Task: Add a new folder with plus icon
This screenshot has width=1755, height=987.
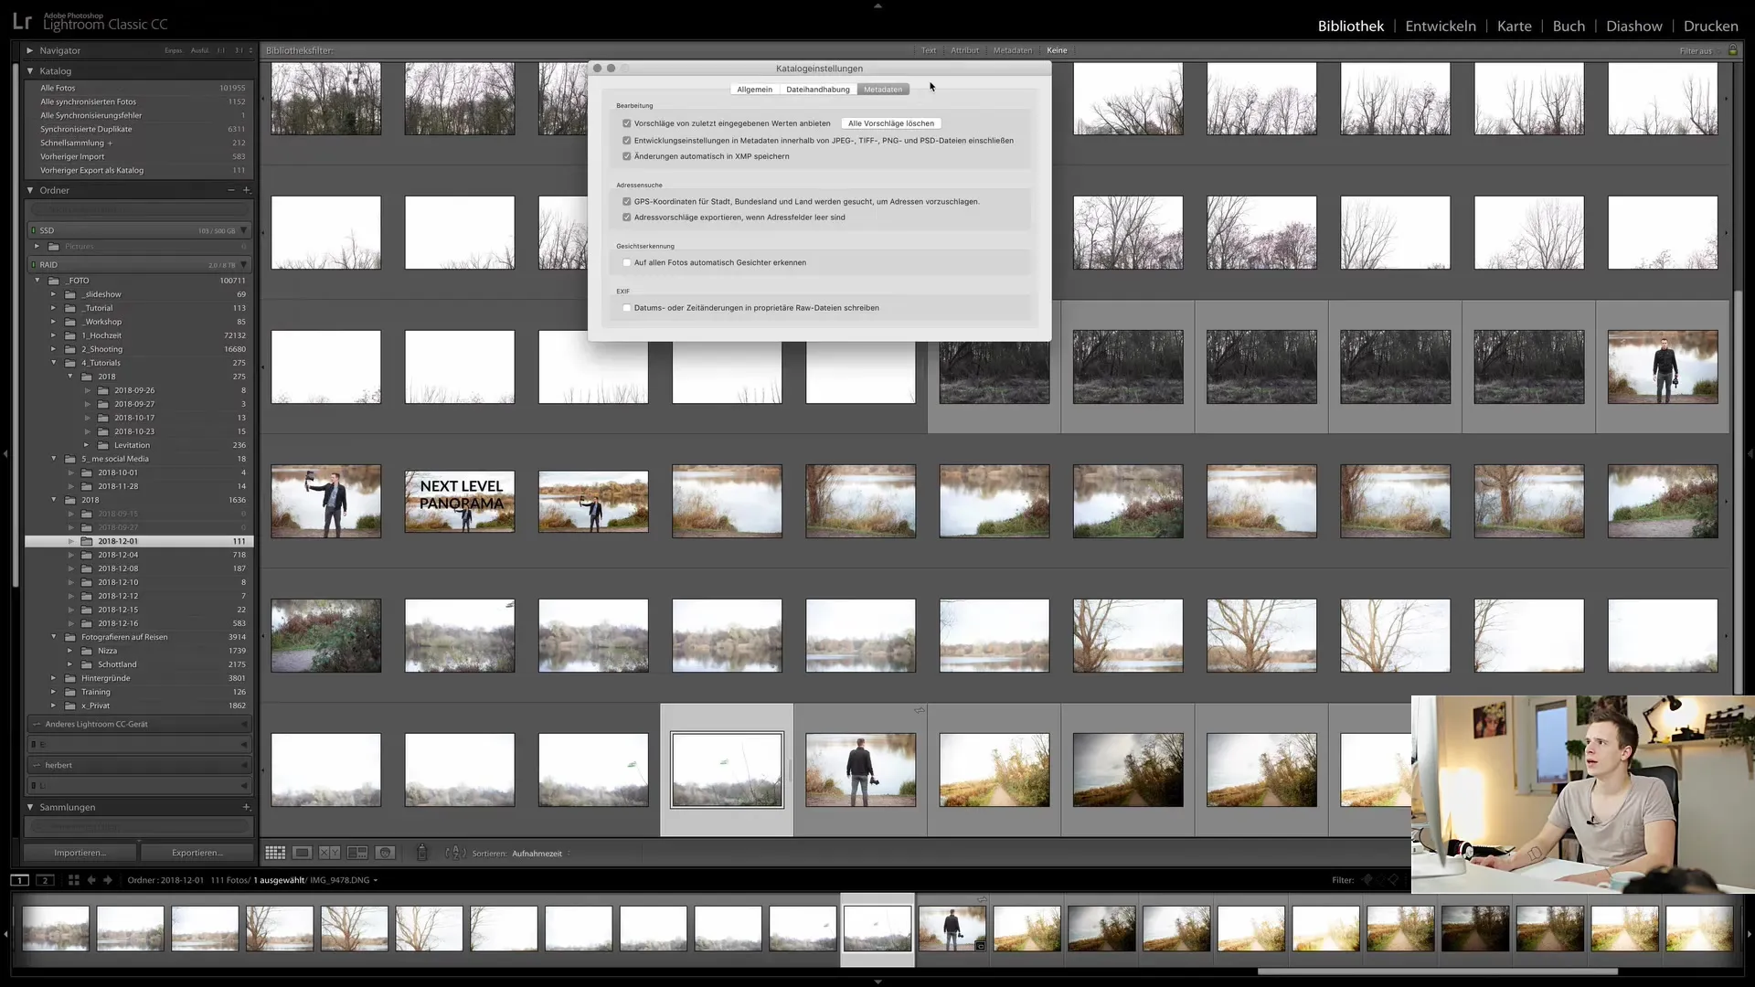Action: (x=246, y=190)
